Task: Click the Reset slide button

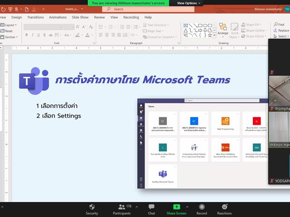Action: pyautogui.click(x=7, y=31)
